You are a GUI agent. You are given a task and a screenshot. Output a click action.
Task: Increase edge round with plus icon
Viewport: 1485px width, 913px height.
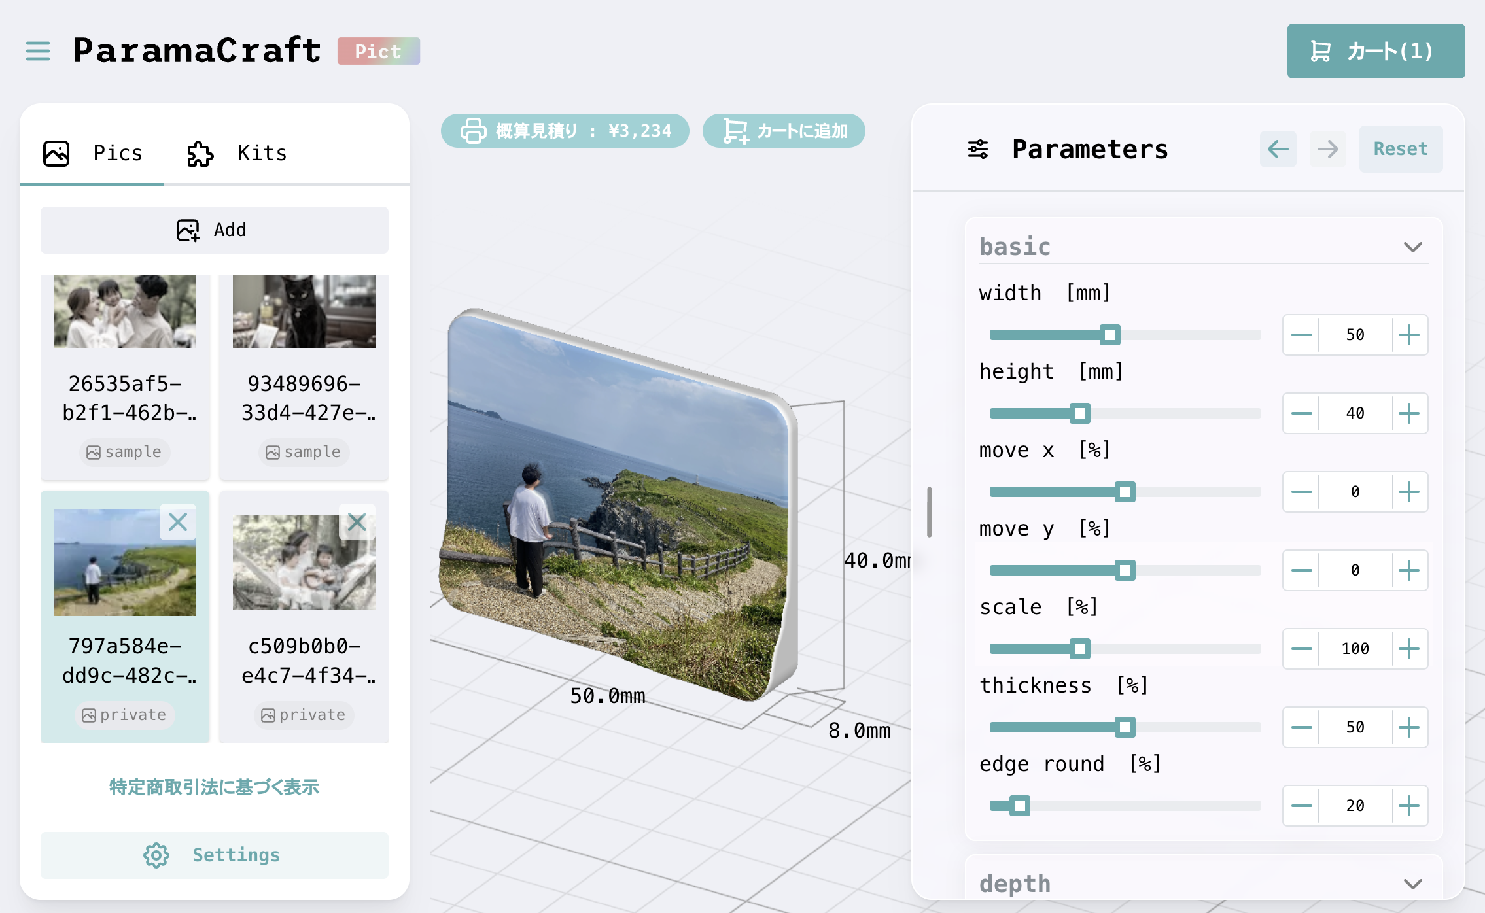click(x=1408, y=806)
